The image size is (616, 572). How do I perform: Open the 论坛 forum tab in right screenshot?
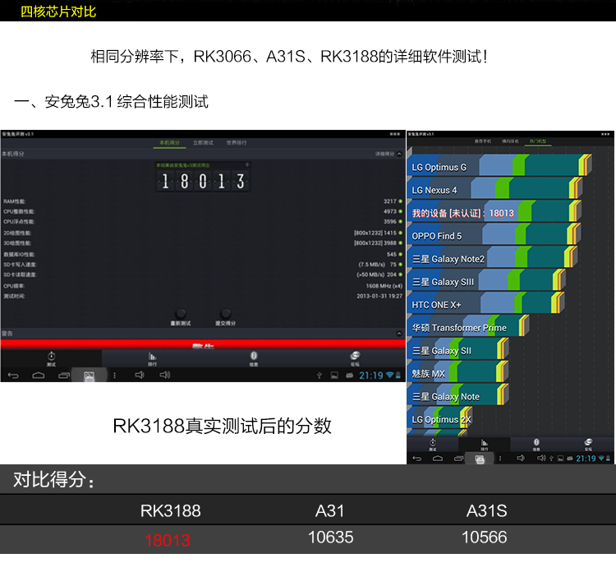coord(588,445)
